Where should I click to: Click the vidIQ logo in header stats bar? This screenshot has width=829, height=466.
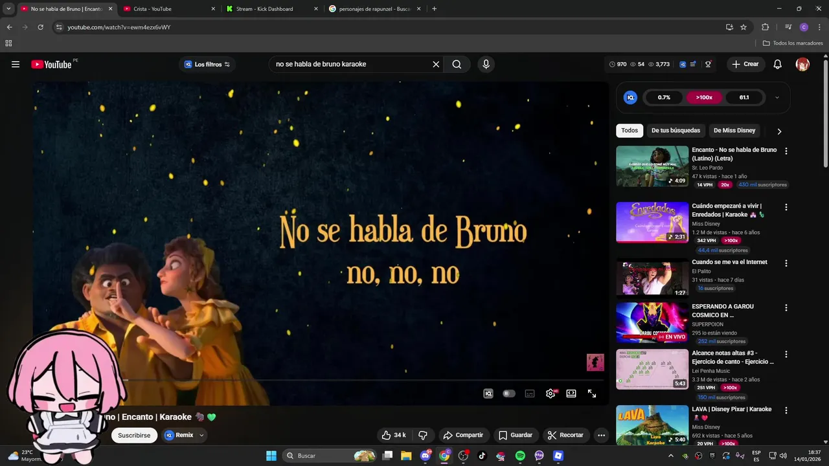(x=683, y=64)
